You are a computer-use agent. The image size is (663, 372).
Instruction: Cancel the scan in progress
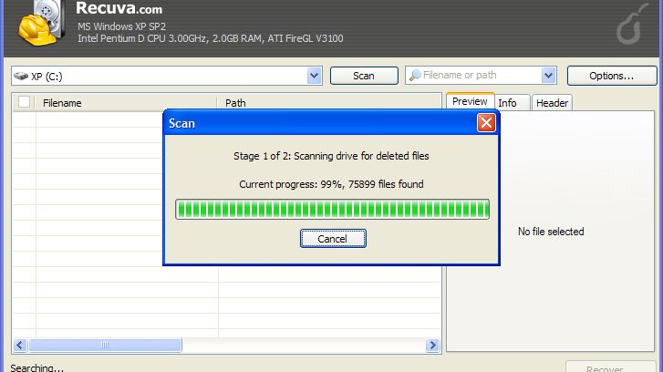[x=333, y=238]
